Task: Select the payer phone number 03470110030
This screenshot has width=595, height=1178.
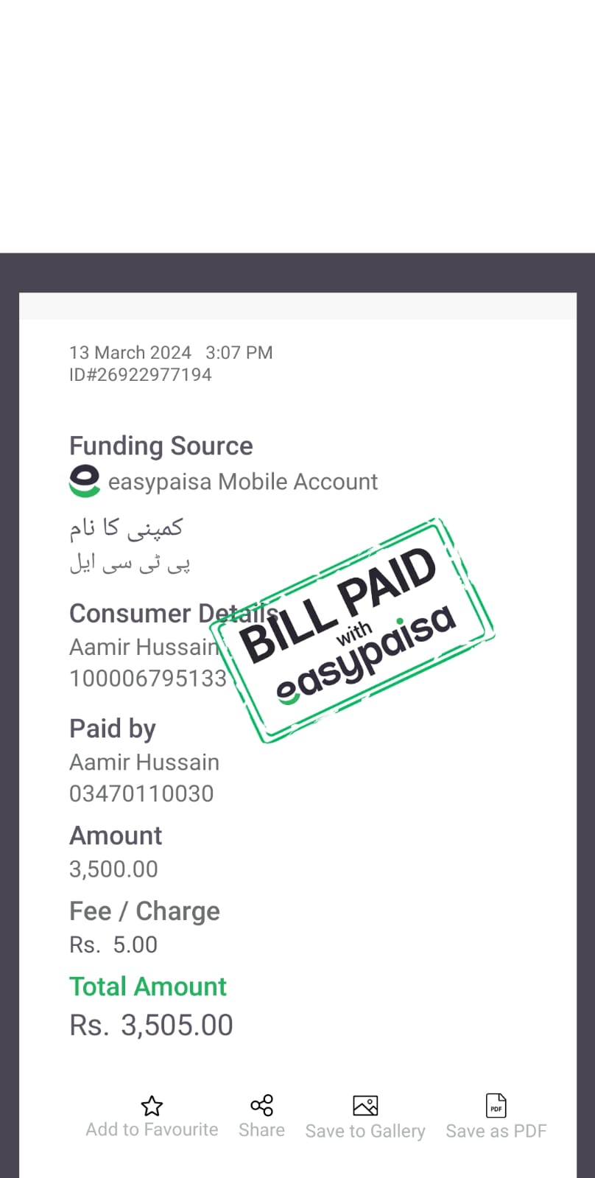Action: coord(141,793)
